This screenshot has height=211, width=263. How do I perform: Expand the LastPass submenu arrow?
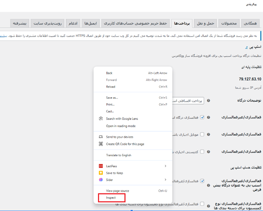pos(165,166)
